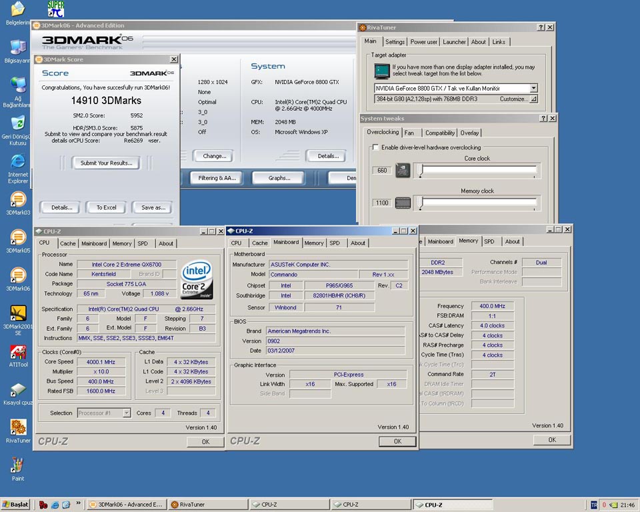Expand the Customize arrow in RivaTuner
Image resolution: width=640 pixels, height=512 pixels.
coord(533,99)
